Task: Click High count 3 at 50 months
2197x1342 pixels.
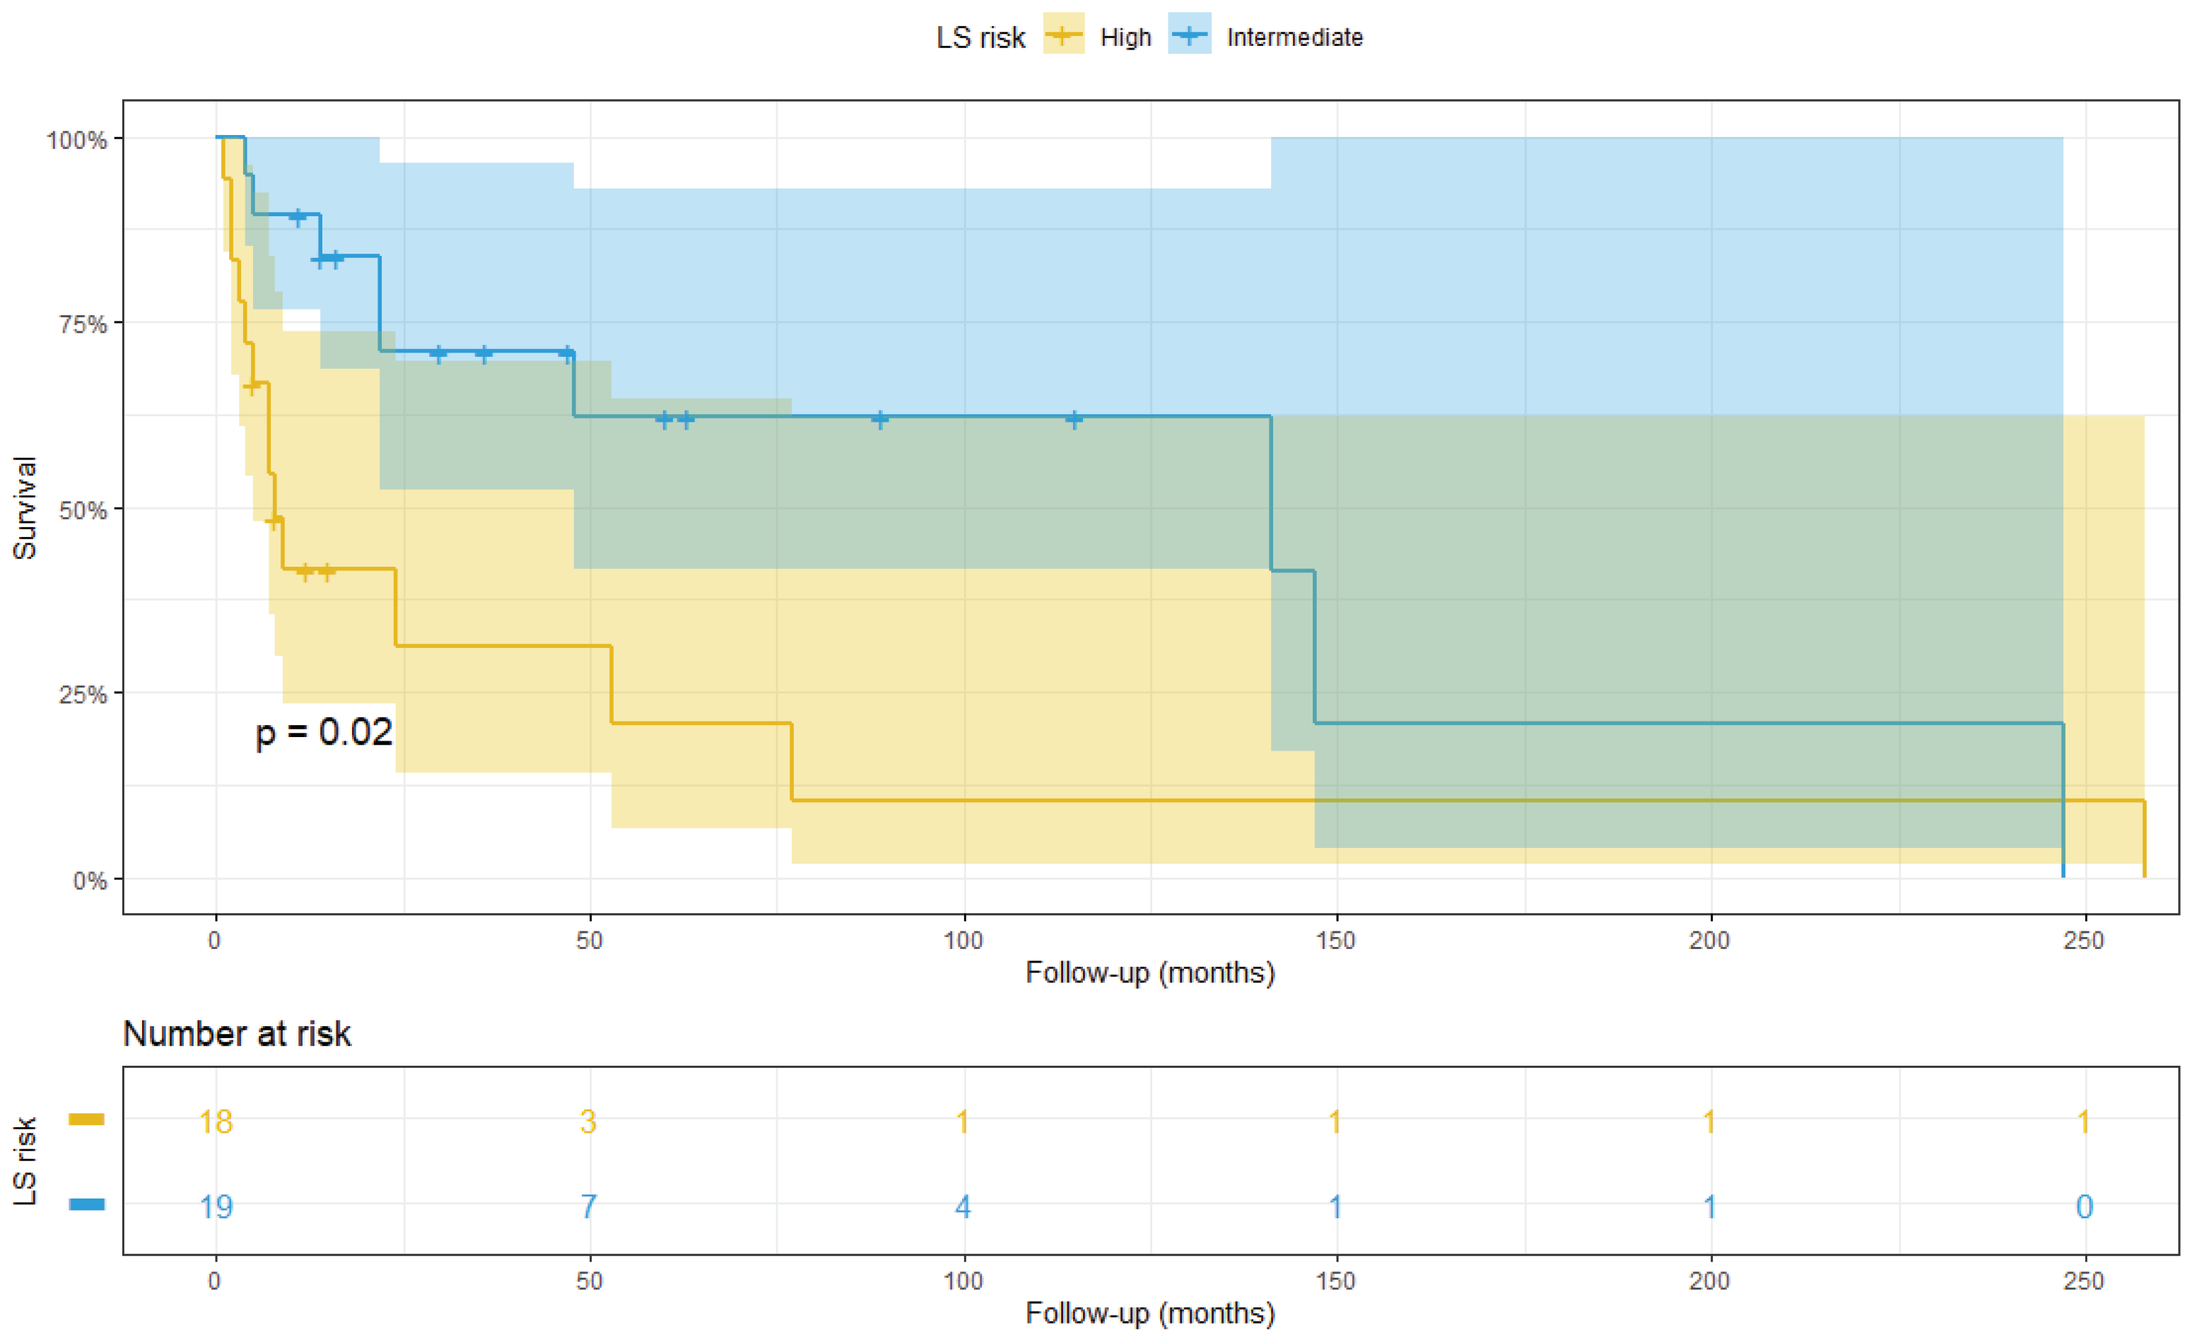Action: 588,1121
